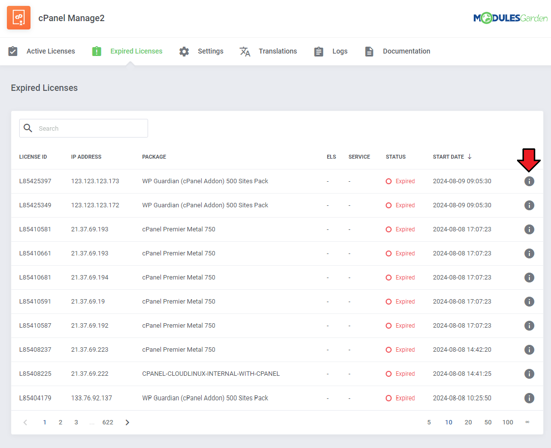This screenshot has height=448, width=551.
Task: Sort by ELS column header
Action: point(332,157)
